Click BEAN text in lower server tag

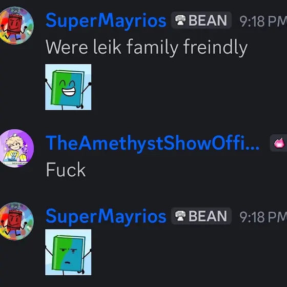click(x=208, y=216)
